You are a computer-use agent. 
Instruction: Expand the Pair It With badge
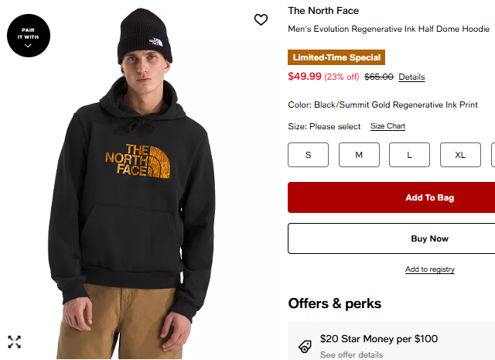pos(29,36)
